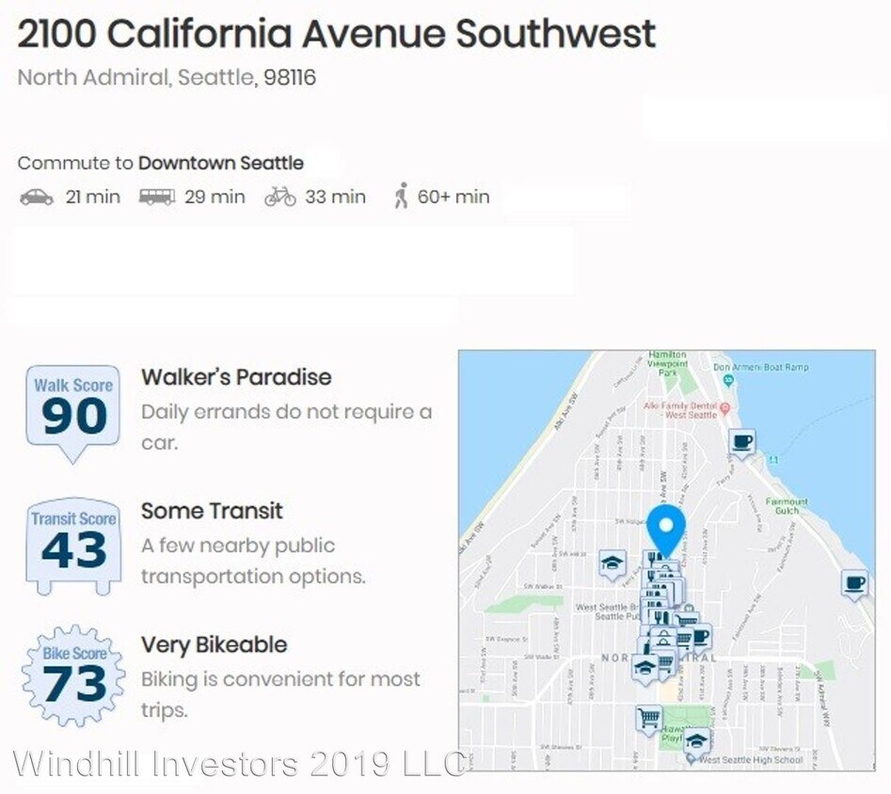Click the 2100 California Avenue Southwest heading
This screenshot has width=891, height=794.
(x=337, y=34)
